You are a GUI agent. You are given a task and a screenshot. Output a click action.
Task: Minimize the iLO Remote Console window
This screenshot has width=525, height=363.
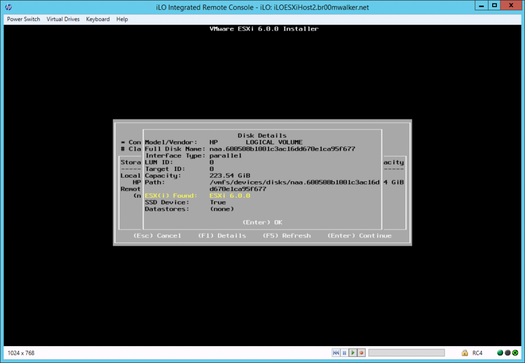(x=481, y=5)
